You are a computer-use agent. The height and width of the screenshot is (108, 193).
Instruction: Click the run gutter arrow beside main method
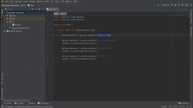pos(50,30)
